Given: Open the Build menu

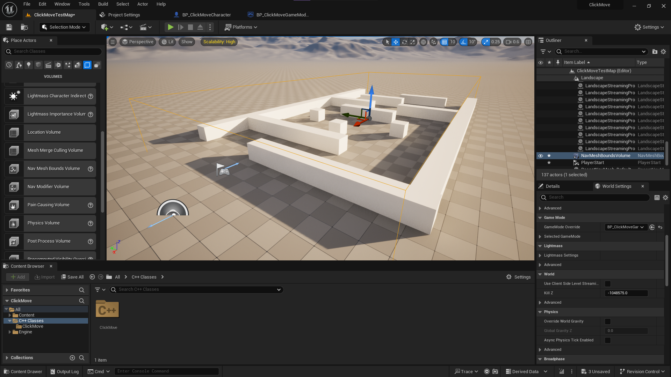Looking at the screenshot, I should point(103,4).
